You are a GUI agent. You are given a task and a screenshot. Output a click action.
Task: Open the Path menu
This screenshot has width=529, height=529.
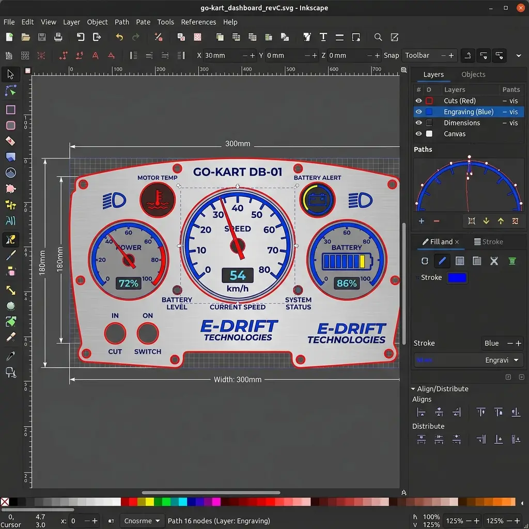point(122,22)
